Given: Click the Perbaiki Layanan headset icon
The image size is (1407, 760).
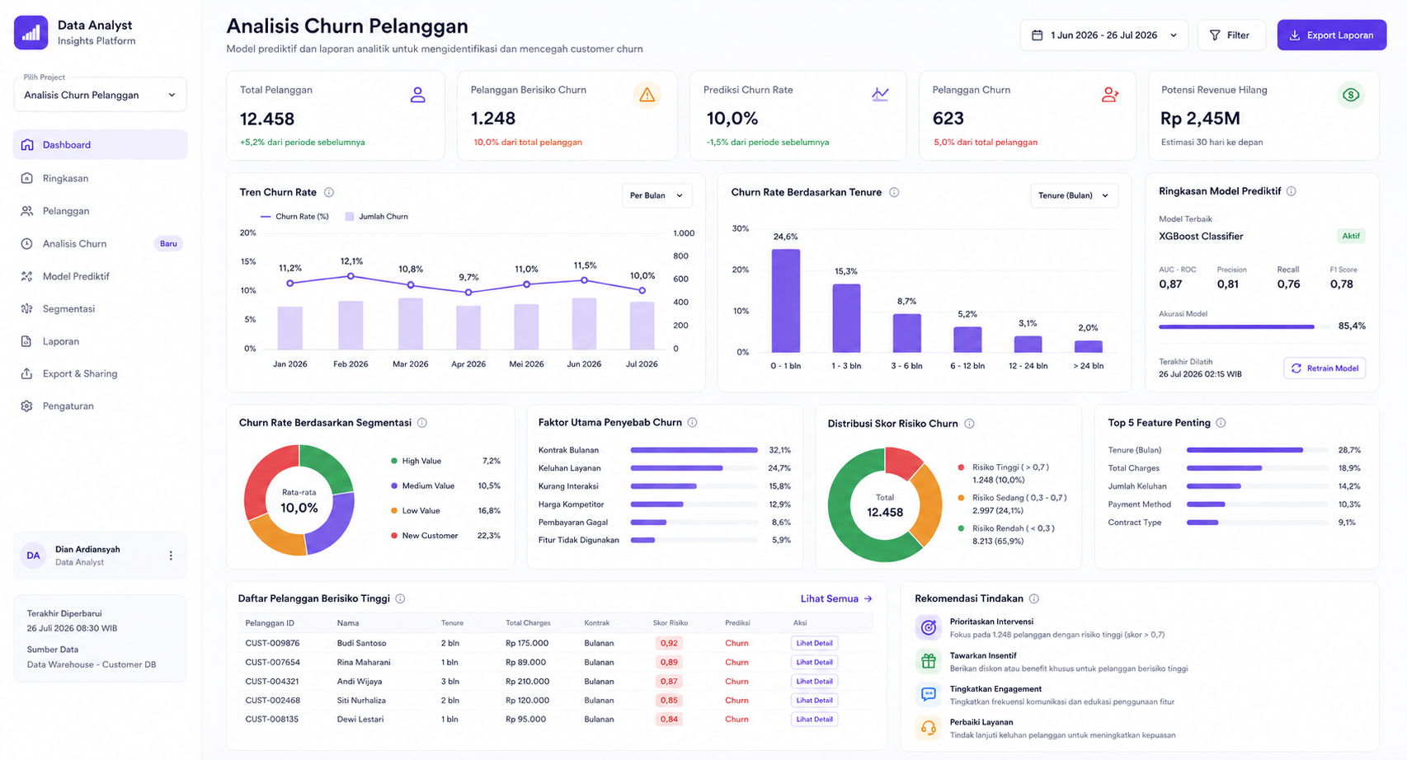Looking at the screenshot, I should (929, 728).
